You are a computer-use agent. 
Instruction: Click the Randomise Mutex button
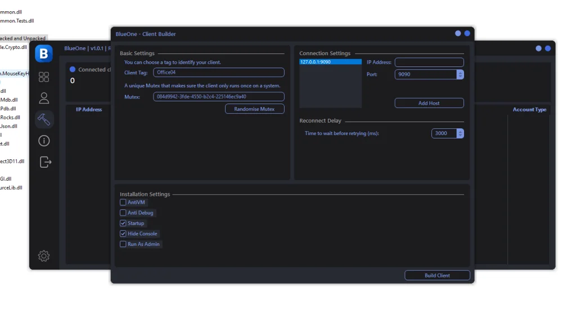254,109
